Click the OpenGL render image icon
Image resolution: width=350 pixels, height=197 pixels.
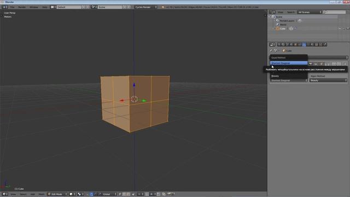169,194
